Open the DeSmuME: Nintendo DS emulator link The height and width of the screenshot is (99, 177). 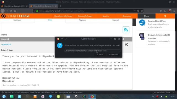click(x=159, y=37)
